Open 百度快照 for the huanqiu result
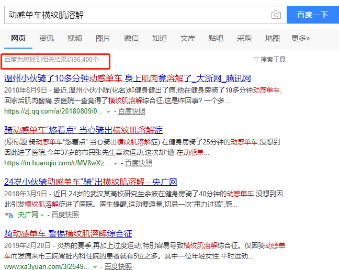This screenshot has width=339, height=270. point(139,163)
